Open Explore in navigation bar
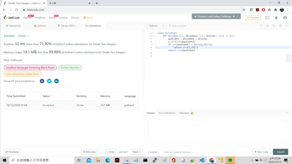The image size is (292, 164). (27, 18)
